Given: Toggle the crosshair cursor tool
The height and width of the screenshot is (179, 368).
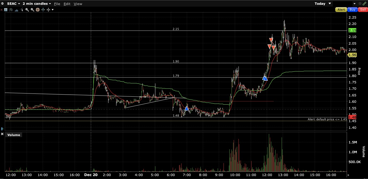Looking at the screenshot, I should (38, 10).
